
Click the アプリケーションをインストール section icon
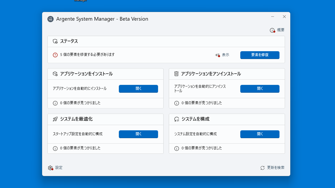[x=55, y=74]
